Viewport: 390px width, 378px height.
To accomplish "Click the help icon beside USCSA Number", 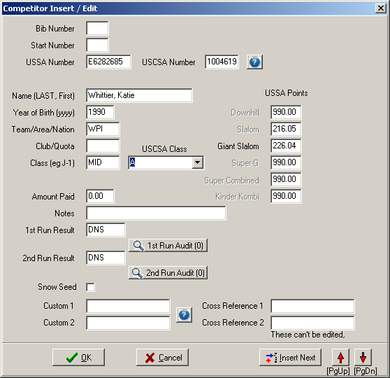I will coord(254,62).
